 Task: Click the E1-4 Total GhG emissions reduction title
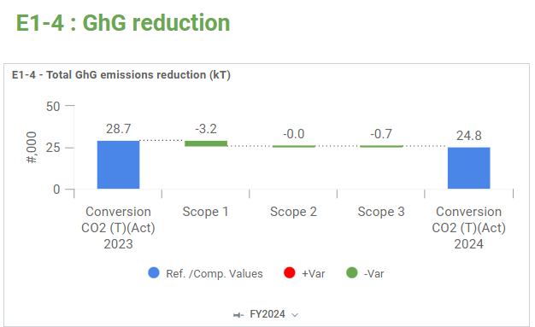coord(121,74)
